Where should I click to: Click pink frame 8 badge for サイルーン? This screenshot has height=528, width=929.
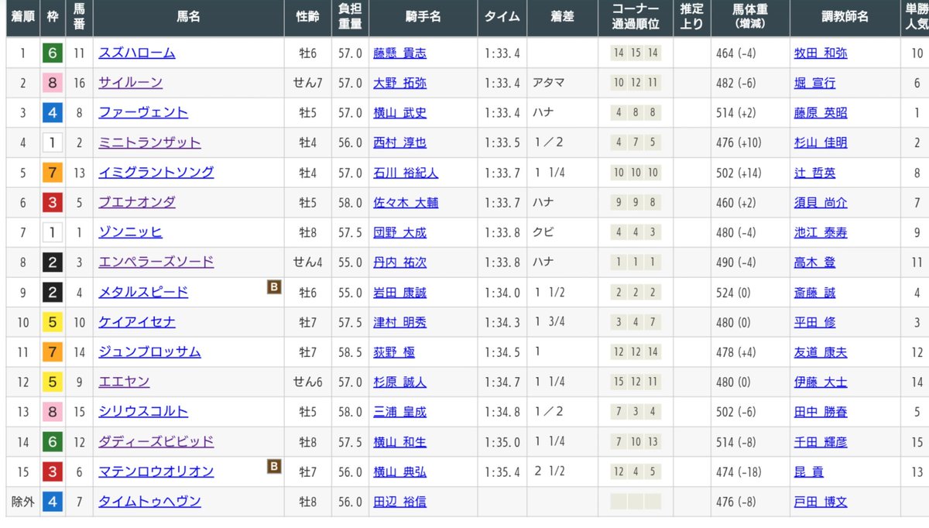pos(52,83)
